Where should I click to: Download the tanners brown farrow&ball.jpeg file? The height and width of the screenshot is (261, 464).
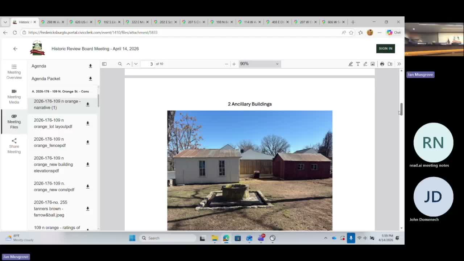click(88, 209)
